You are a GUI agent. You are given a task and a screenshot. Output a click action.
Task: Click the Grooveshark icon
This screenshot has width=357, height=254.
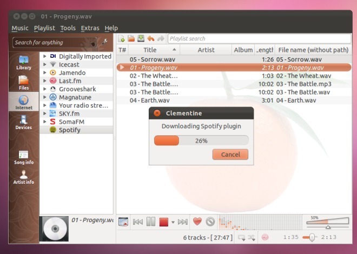53,89
